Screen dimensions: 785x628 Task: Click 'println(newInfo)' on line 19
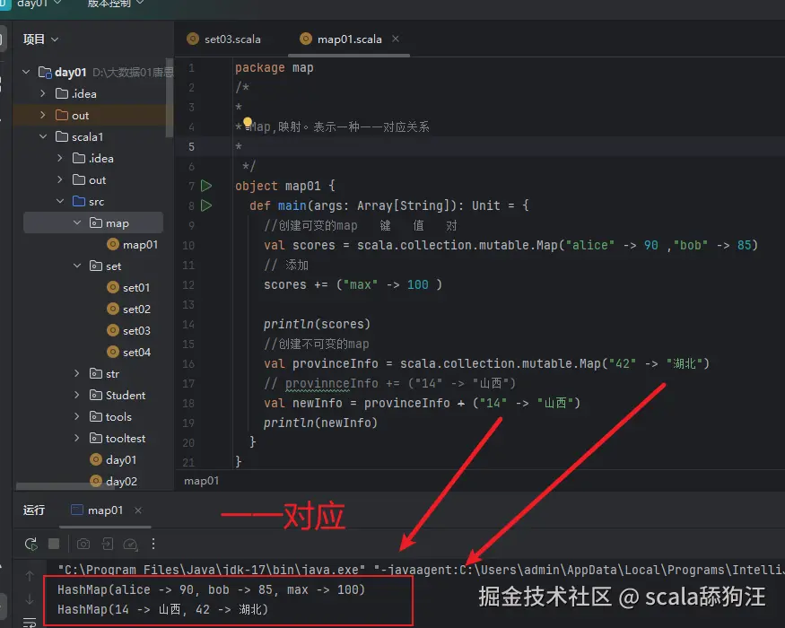(320, 423)
